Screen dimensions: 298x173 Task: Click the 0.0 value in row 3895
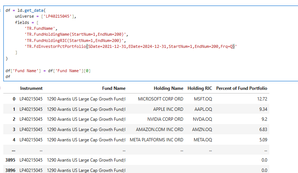(x=264, y=160)
